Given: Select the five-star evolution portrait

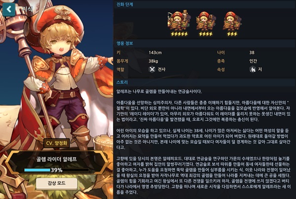Looking at the screenshot, I should tap(179, 21).
